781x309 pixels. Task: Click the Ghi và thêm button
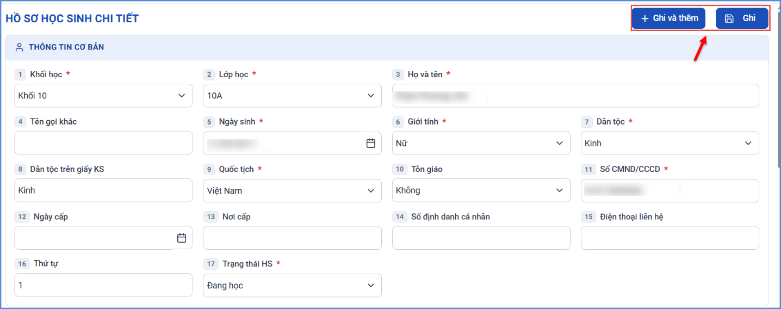[668, 18]
